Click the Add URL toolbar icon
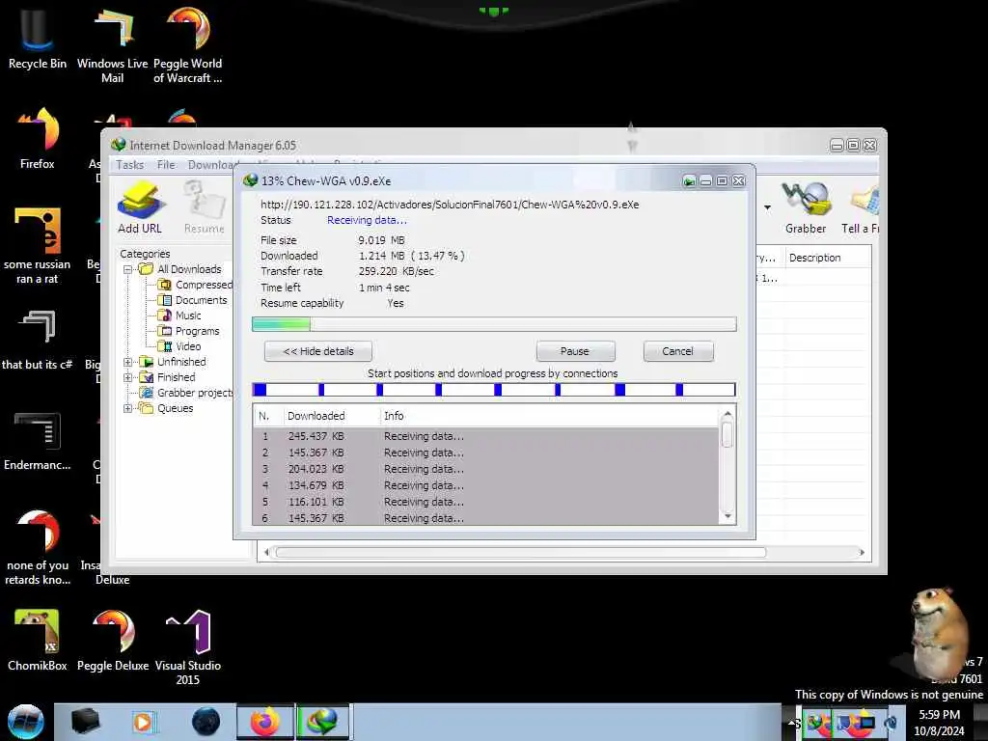Screen dimensions: 988x741 140,208
